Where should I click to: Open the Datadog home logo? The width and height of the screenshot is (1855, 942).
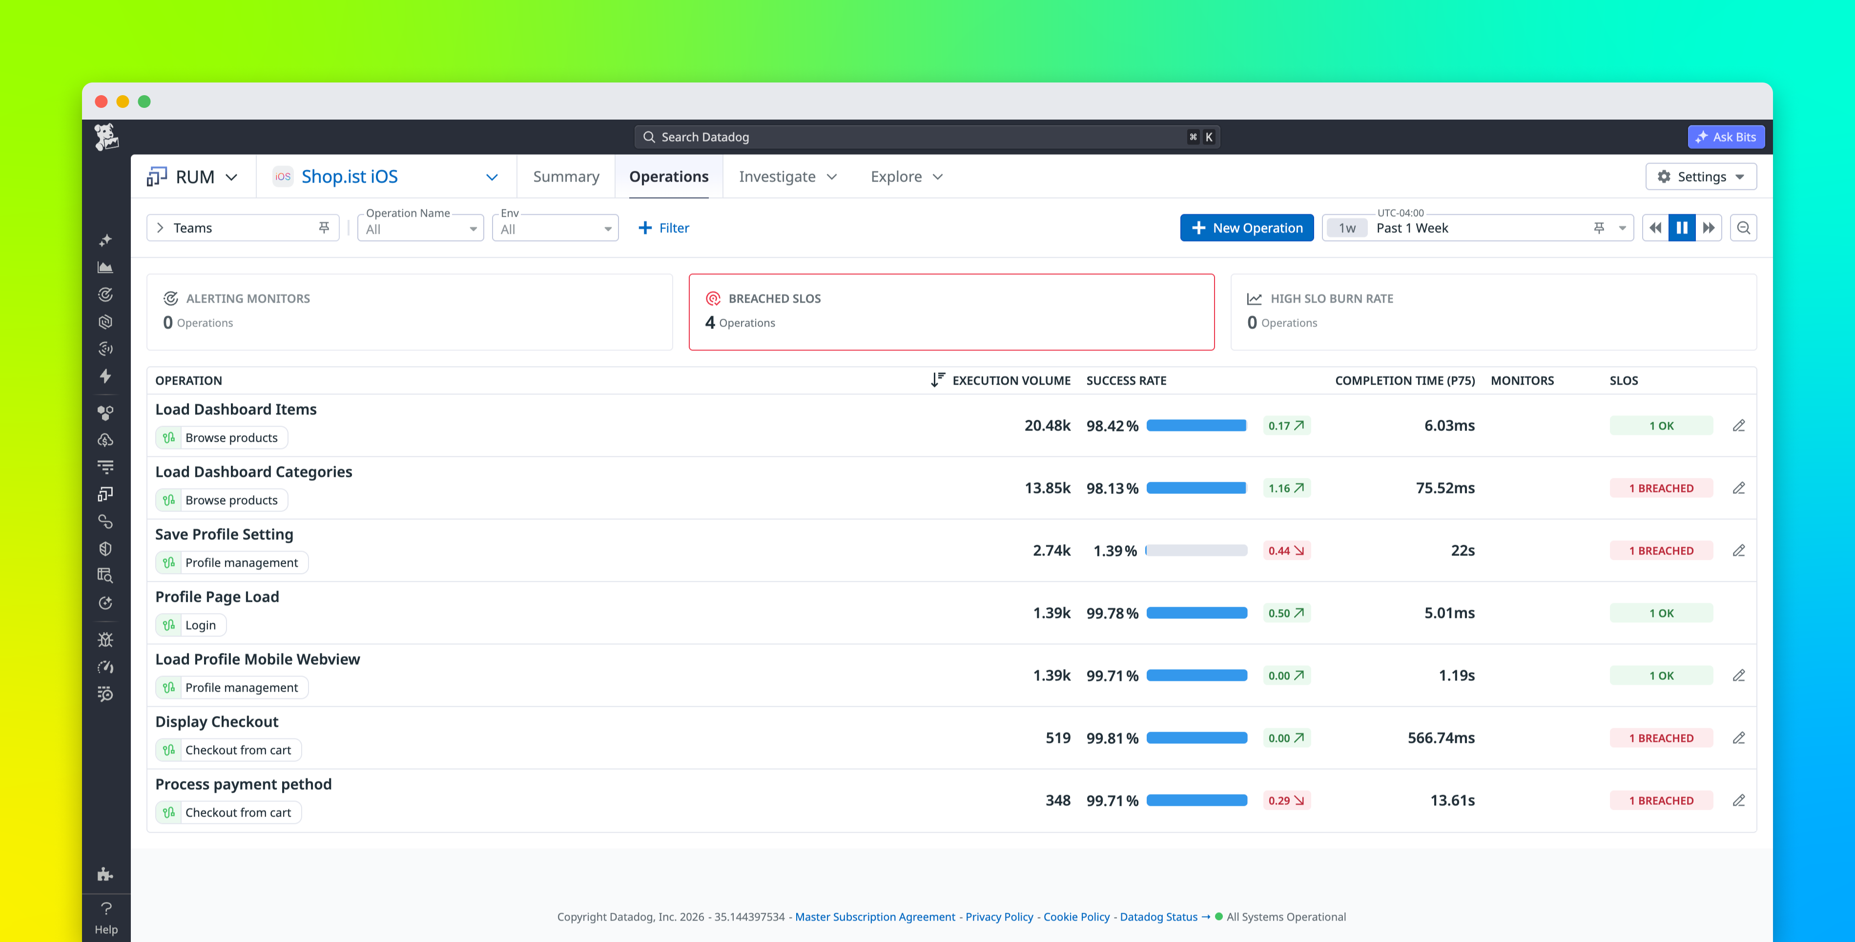tap(106, 137)
